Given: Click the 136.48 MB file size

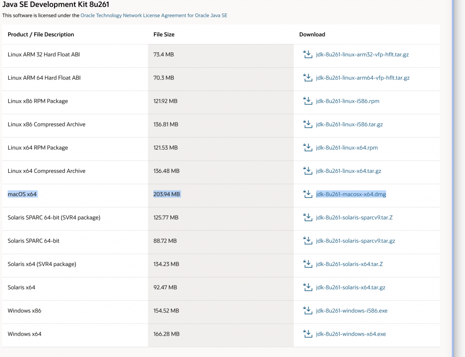Looking at the screenshot, I should [x=166, y=171].
